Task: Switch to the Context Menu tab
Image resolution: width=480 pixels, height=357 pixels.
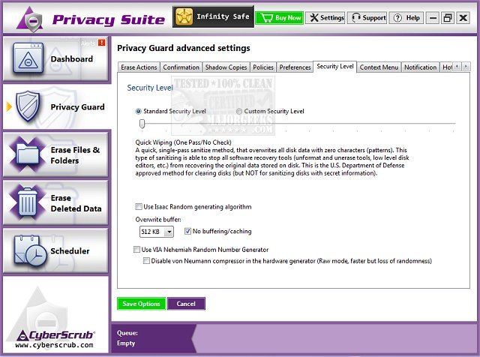Action: coord(379,67)
